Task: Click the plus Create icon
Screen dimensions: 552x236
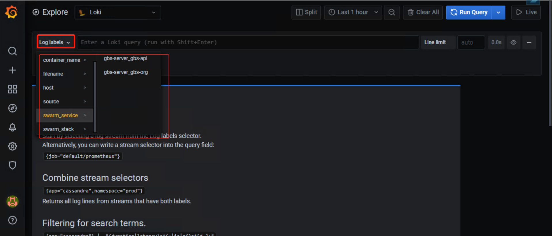Action: [12, 70]
